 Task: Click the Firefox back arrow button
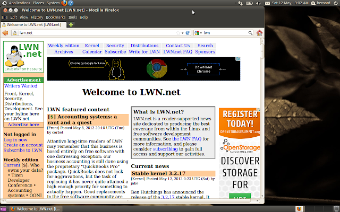(5, 33)
